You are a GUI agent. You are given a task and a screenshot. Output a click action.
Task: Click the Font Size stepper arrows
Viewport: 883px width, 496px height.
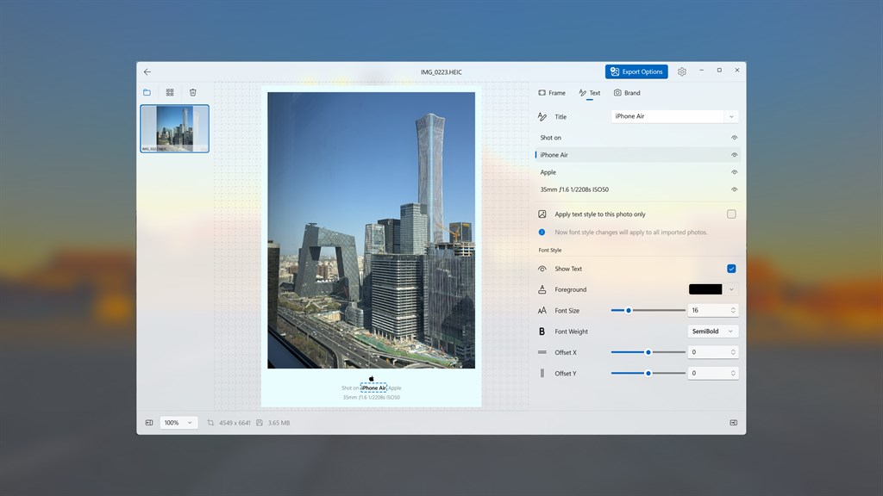pos(733,310)
